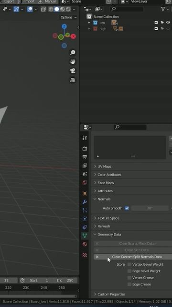The image size is (172, 307).
Task: Open the Object Constraints properties tab
Action: [85, 227]
